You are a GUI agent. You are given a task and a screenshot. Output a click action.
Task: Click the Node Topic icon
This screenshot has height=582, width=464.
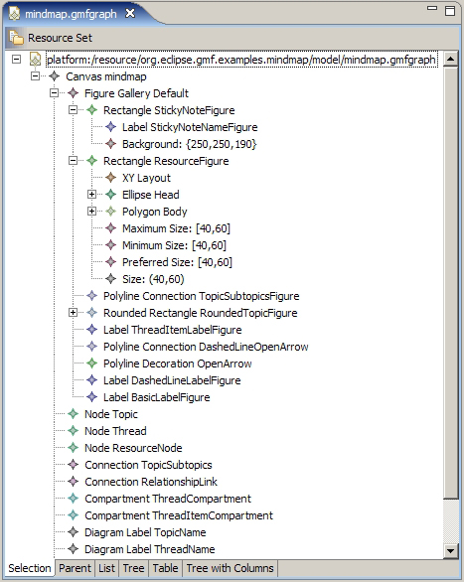(74, 414)
